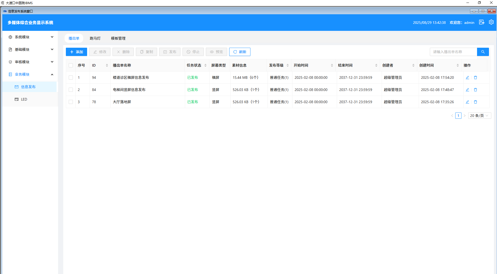Expand the 系统模块 sidebar menu

31,37
